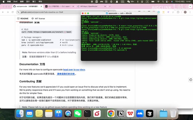Screen dimensions: 193x120
Task: Open WPS Office from the dock
Action: (x=130, y=113)
